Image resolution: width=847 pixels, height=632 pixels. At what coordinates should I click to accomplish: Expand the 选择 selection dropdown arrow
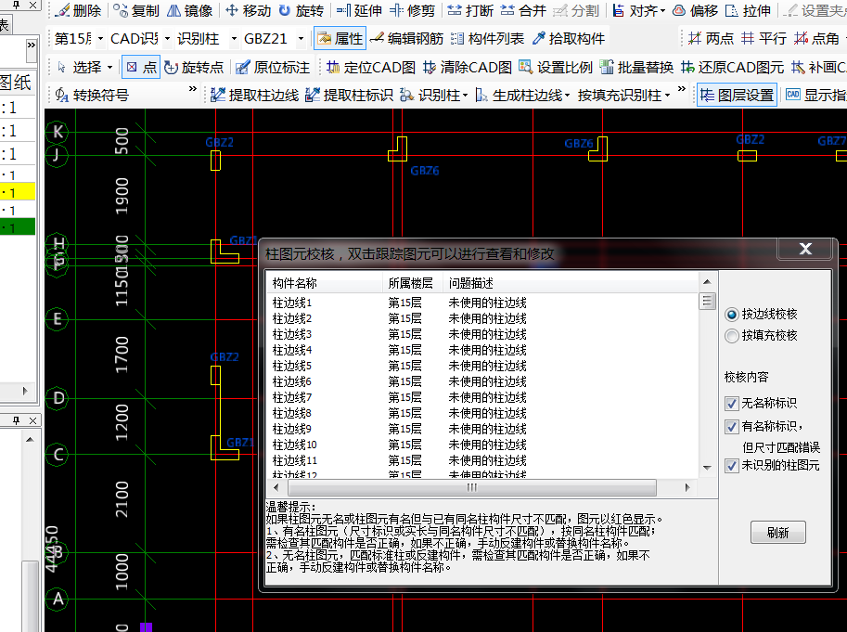110,68
